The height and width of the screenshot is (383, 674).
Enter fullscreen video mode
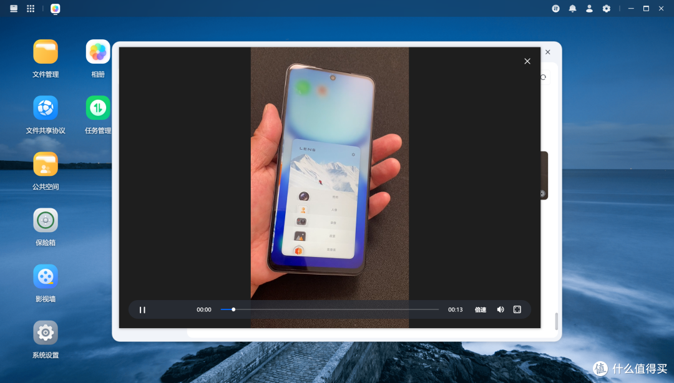click(x=517, y=309)
